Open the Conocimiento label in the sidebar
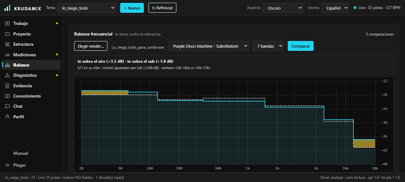This screenshot has width=405, height=182. click(x=27, y=96)
